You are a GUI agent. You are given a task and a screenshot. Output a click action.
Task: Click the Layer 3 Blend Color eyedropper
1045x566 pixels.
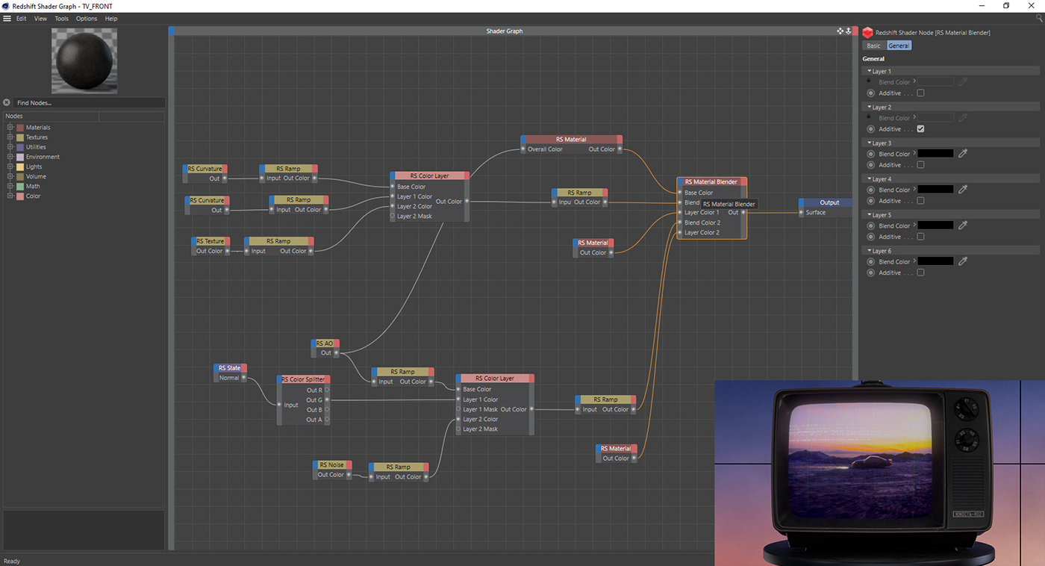pos(963,154)
